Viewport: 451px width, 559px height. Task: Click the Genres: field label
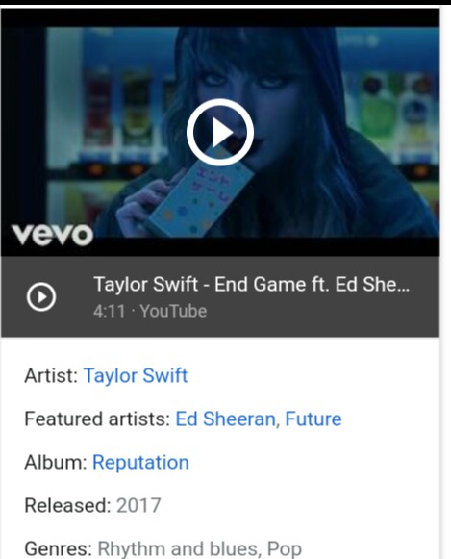tap(59, 548)
